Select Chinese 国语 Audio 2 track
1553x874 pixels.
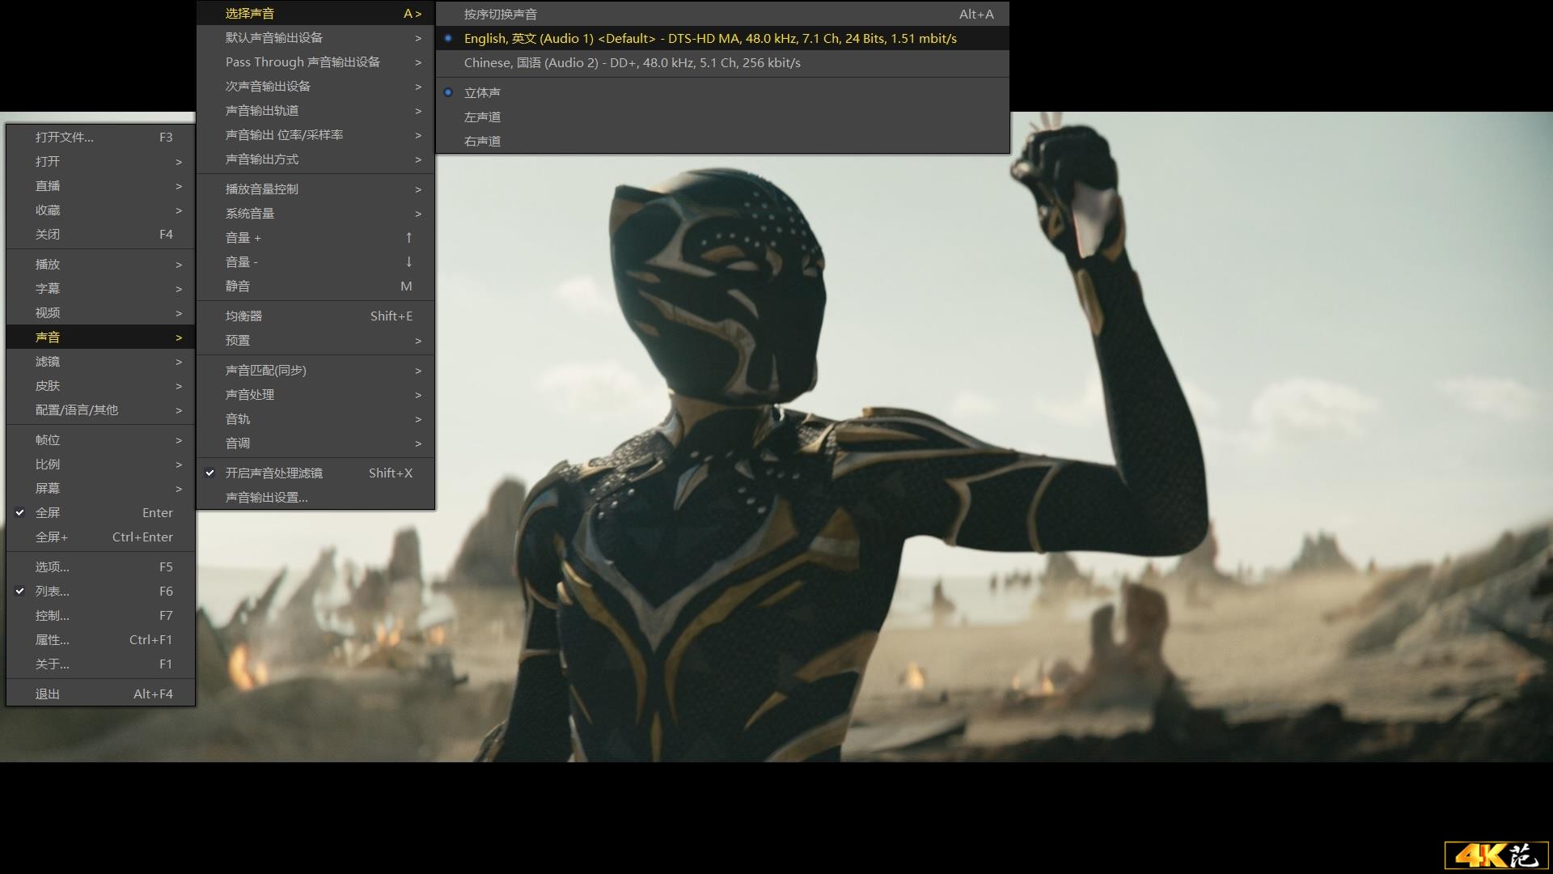pyautogui.click(x=722, y=62)
